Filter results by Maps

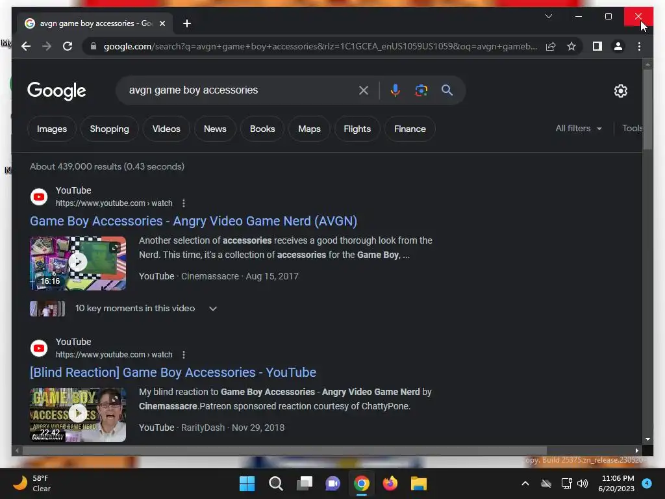pos(309,129)
